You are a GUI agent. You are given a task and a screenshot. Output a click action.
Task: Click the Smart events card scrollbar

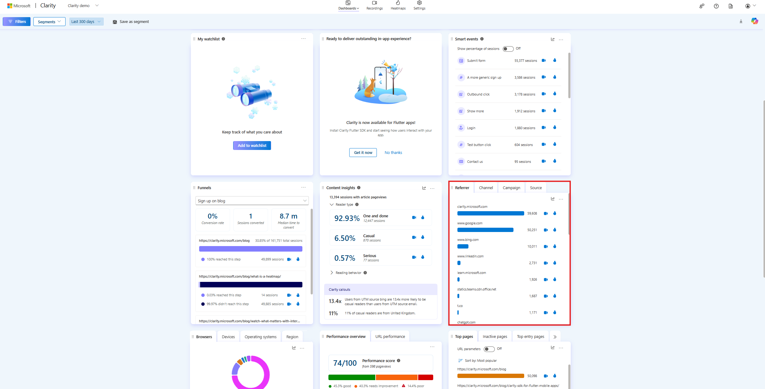tap(569, 75)
